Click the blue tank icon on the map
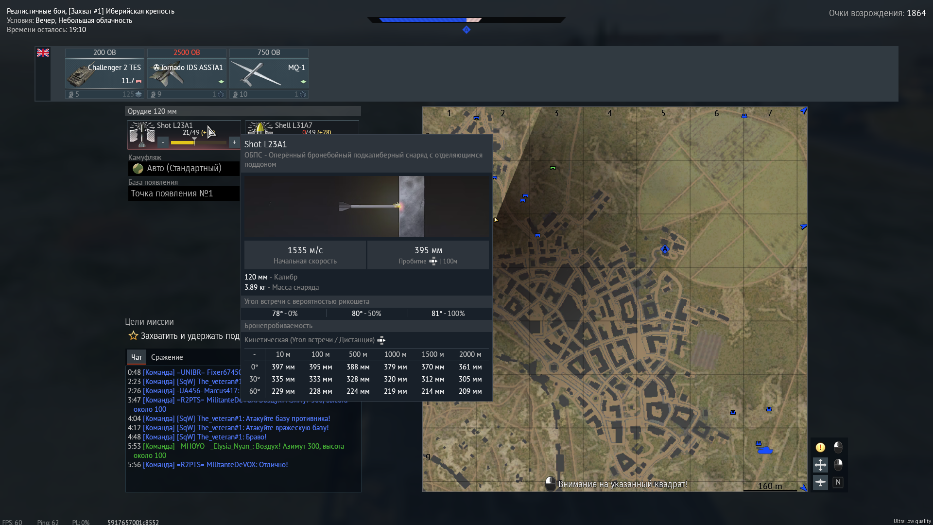The width and height of the screenshot is (933, 525). pos(765,451)
